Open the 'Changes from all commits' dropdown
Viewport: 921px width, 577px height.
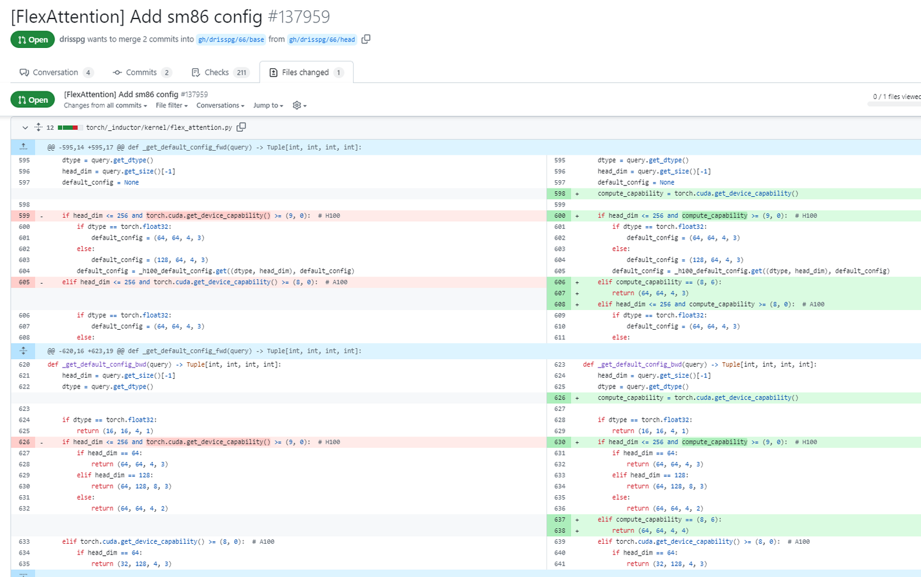click(x=105, y=105)
